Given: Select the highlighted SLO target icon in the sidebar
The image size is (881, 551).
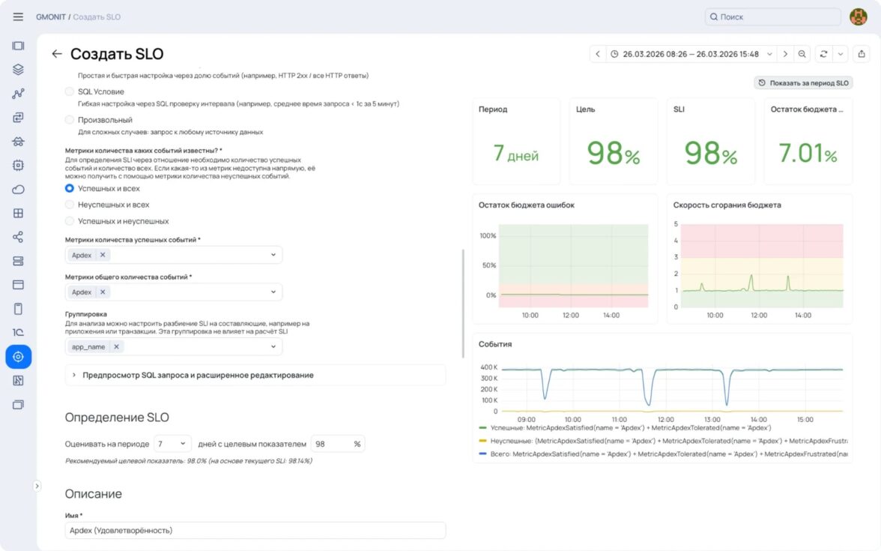Looking at the screenshot, I should pyautogui.click(x=18, y=357).
